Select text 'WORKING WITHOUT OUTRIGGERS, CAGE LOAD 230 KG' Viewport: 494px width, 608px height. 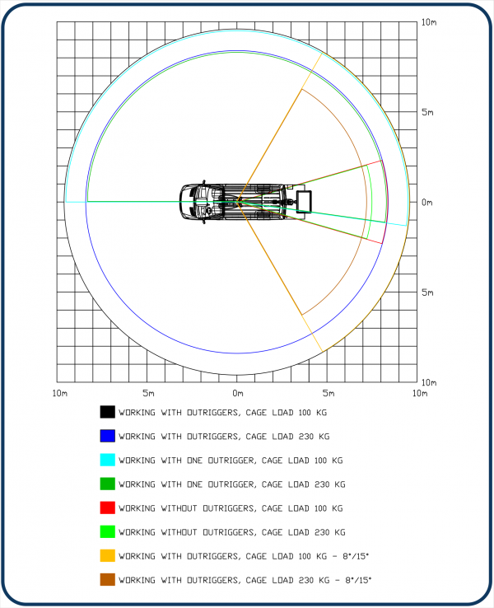point(231,532)
